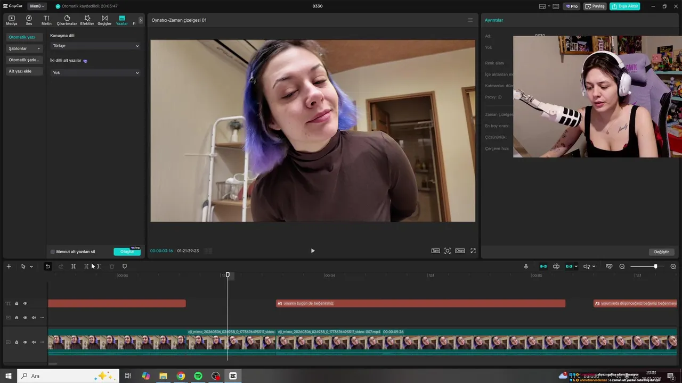Add a marker with the shield icon
Image resolution: width=682 pixels, height=383 pixels.
(x=125, y=267)
